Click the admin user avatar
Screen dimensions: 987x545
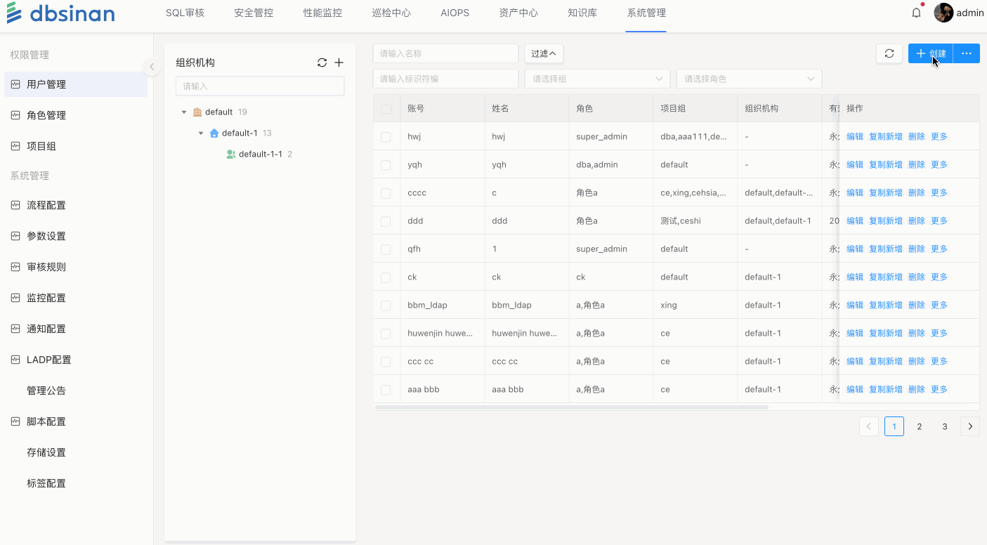point(943,13)
